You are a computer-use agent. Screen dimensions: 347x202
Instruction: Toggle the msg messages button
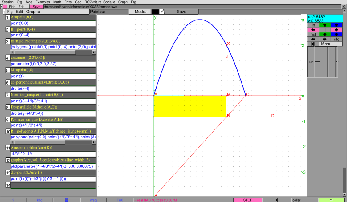point(93,200)
